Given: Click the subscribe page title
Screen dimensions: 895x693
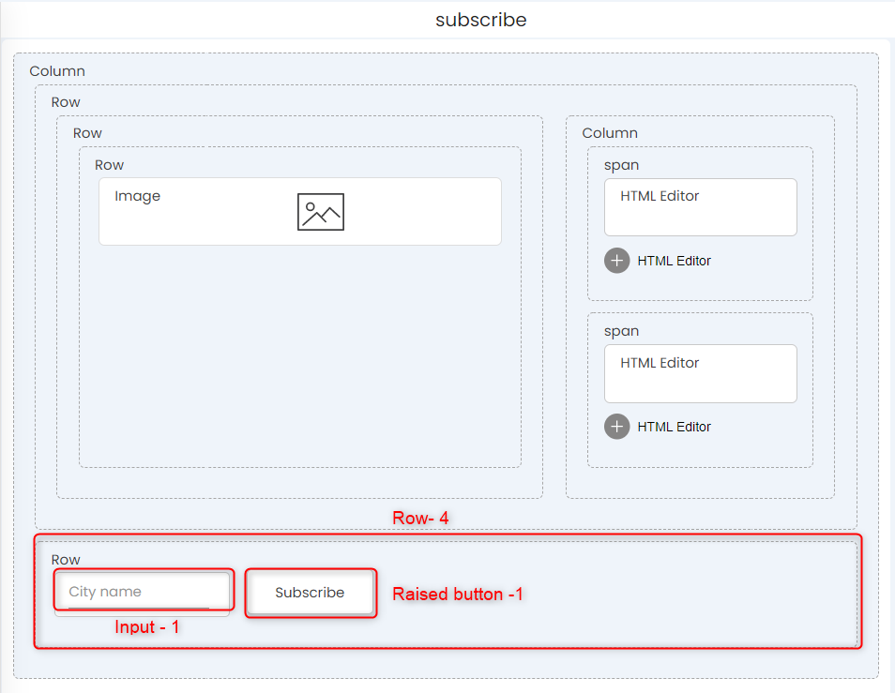Looking at the screenshot, I should (480, 20).
